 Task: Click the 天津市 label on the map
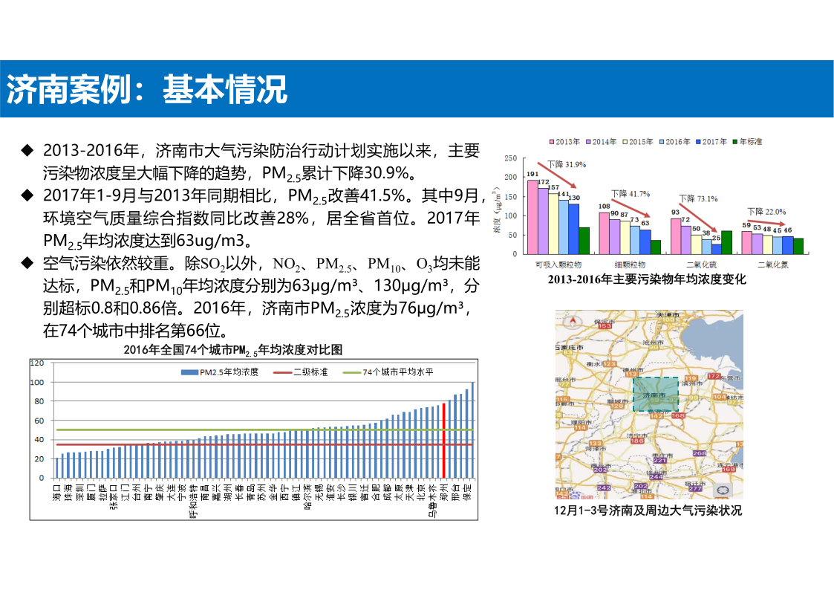[668, 315]
